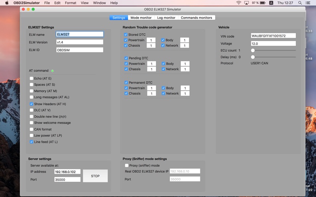Uncheck Powertrain under Stored DTC
This screenshot has width=316, height=197.
tap(126, 40)
